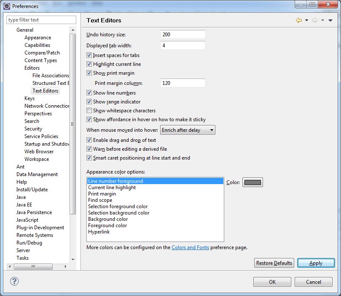Image resolution: width=341 pixels, height=296 pixels.
Task: Click the type filter text box
Action: [x=41, y=20]
